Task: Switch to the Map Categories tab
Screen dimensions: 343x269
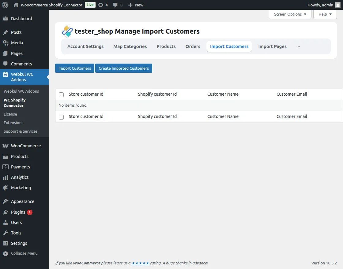Action: 130,47
